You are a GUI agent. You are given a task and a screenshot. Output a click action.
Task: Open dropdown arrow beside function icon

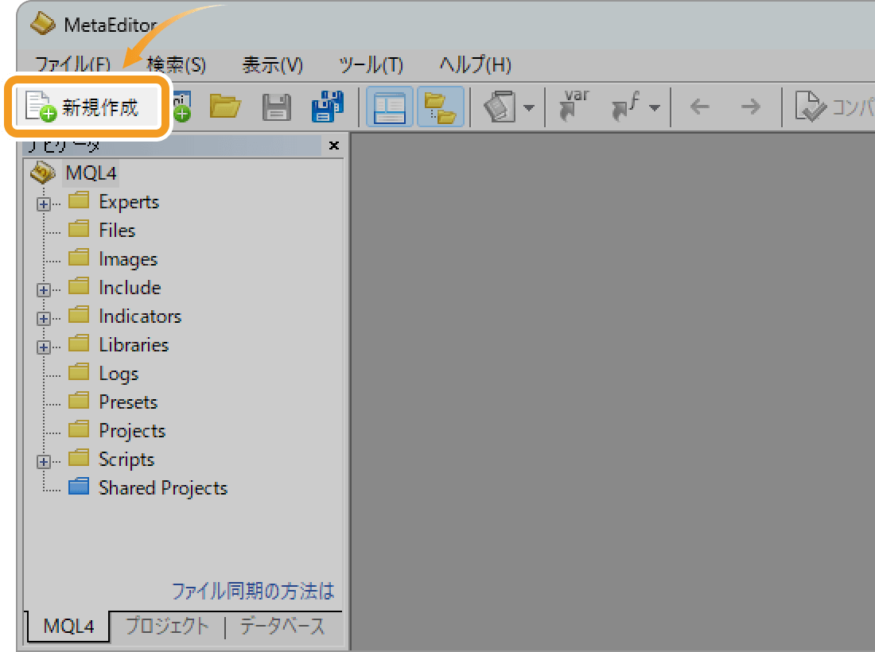[x=655, y=107]
